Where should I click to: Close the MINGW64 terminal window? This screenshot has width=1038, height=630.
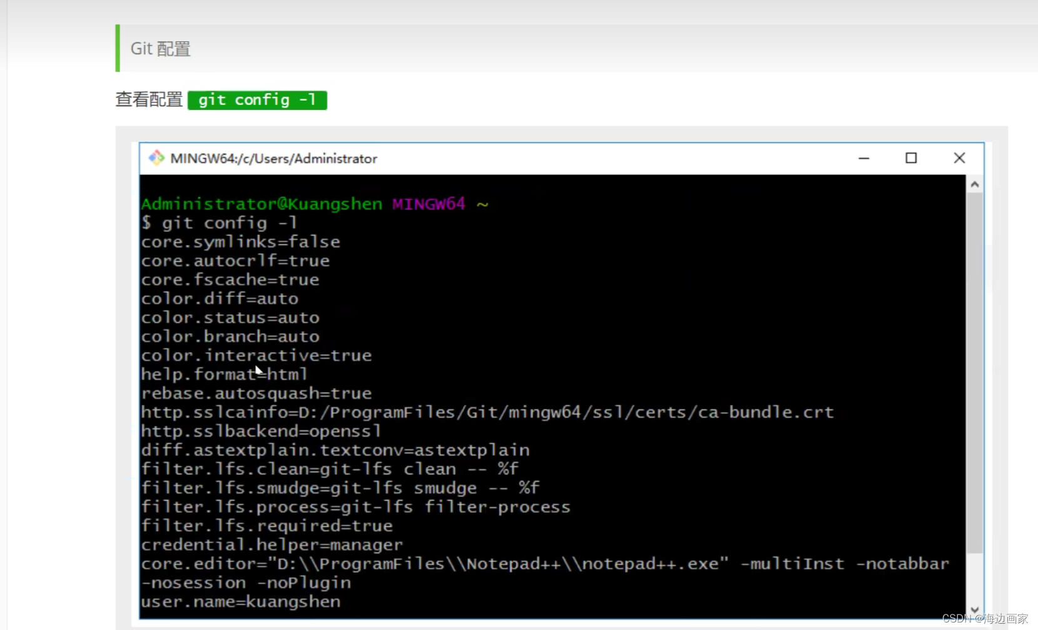pos(959,158)
